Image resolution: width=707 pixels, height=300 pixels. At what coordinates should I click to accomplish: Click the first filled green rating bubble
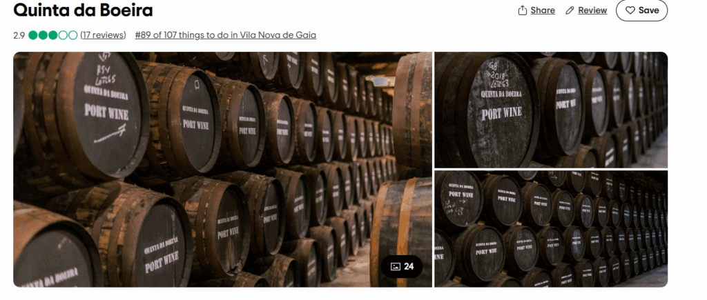pyautogui.click(x=33, y=35)
